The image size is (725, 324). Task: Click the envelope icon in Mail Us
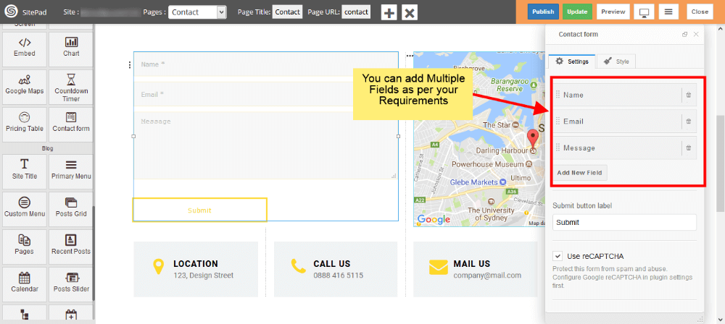tap(439, 268)
